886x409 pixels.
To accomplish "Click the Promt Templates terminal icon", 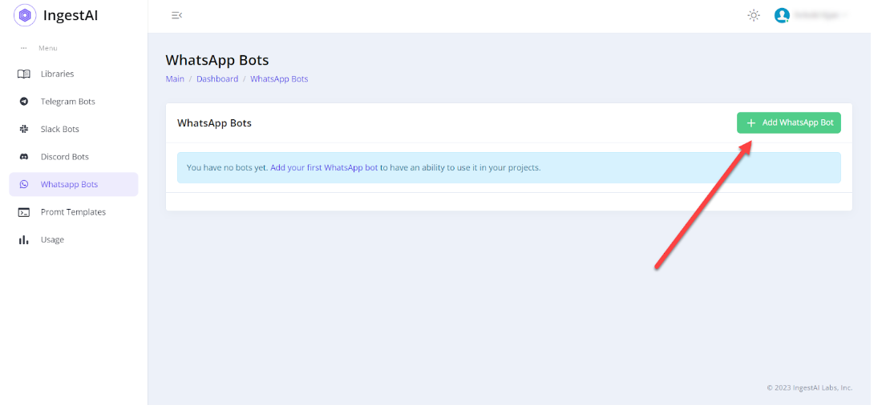I will pyautogui.click(x=24, y=212).
